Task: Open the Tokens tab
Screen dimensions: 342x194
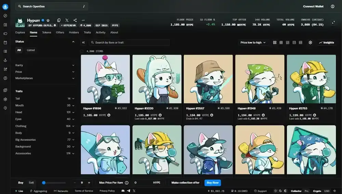Action: pos(47,32)
